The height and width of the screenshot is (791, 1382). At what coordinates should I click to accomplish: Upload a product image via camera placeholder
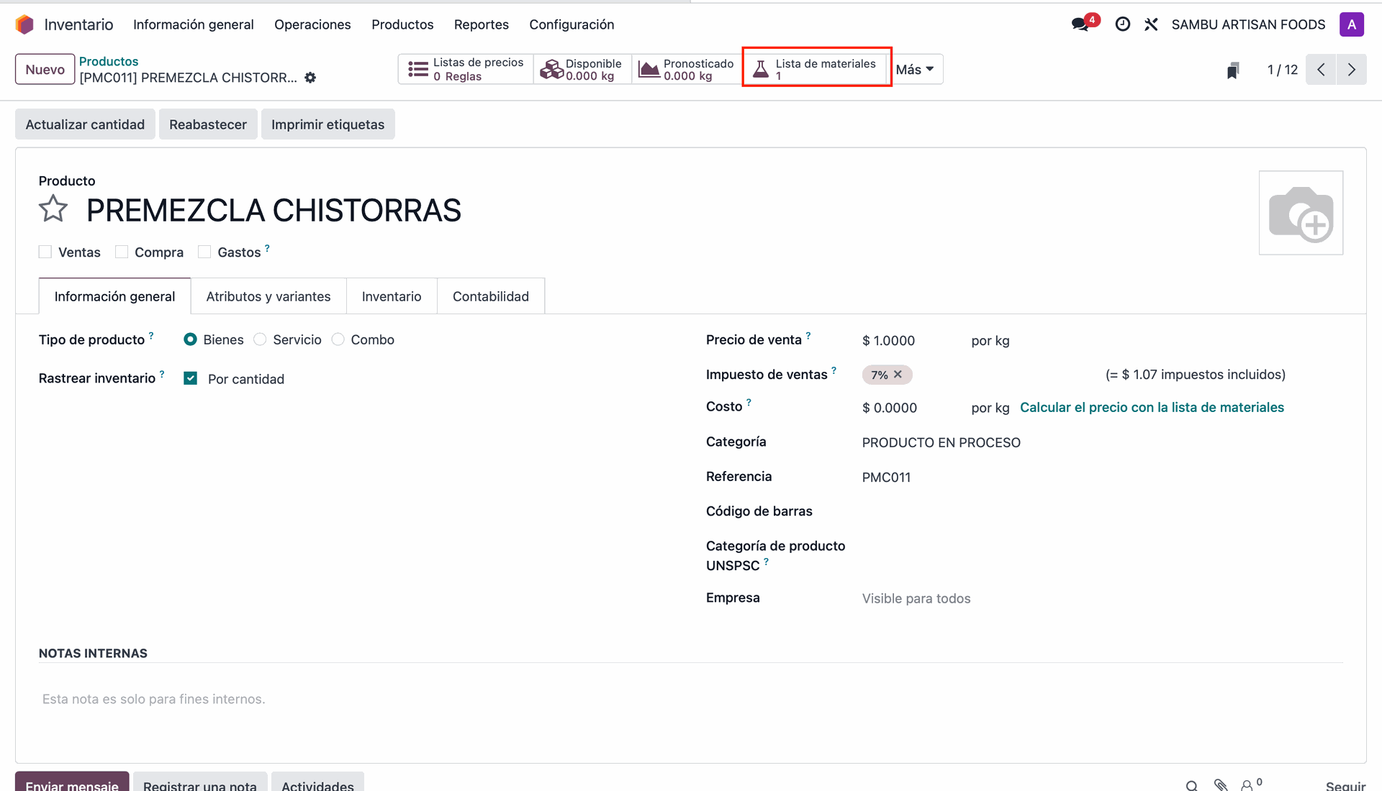(x=1300, y=213)
